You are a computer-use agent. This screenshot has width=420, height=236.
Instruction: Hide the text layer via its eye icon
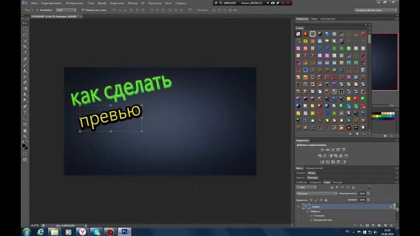point(298,206)
